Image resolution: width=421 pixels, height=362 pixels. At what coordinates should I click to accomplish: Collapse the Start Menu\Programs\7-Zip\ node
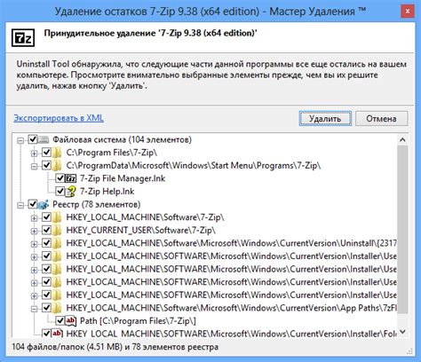[35, 166]
